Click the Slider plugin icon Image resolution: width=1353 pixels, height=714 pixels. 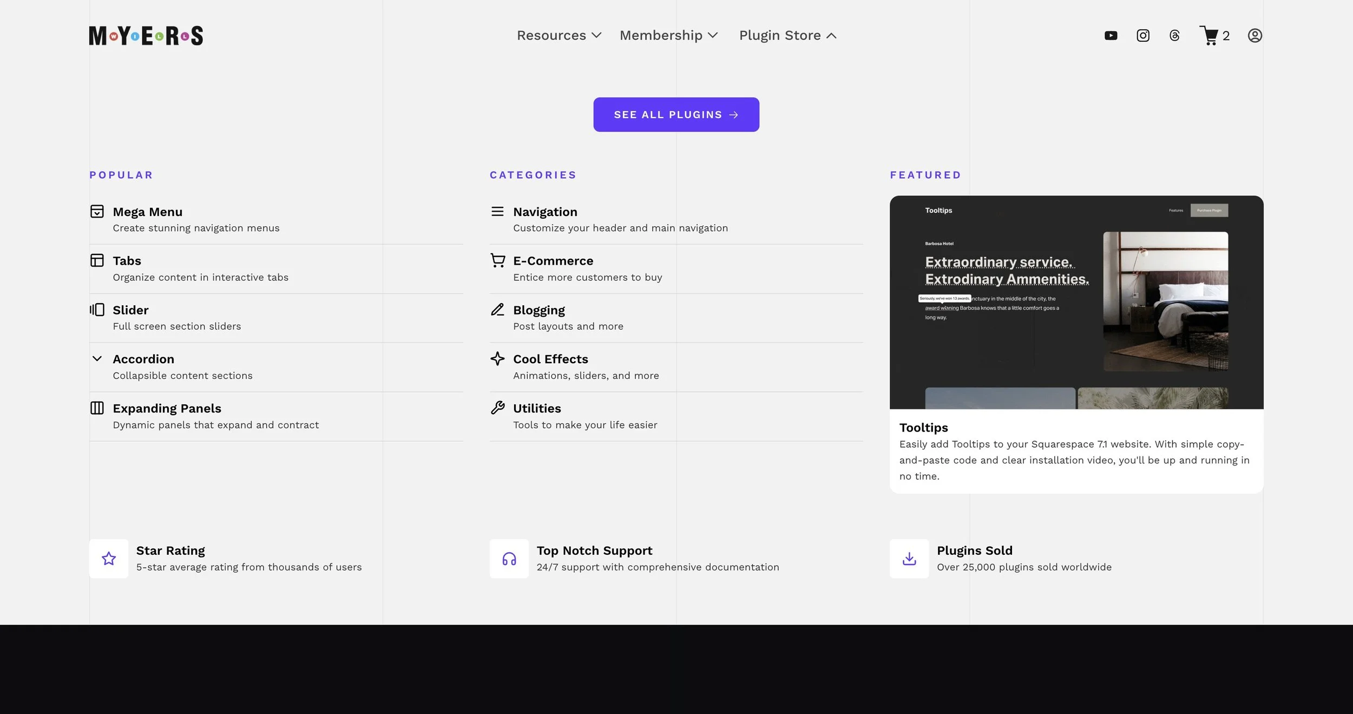point(97,310)
